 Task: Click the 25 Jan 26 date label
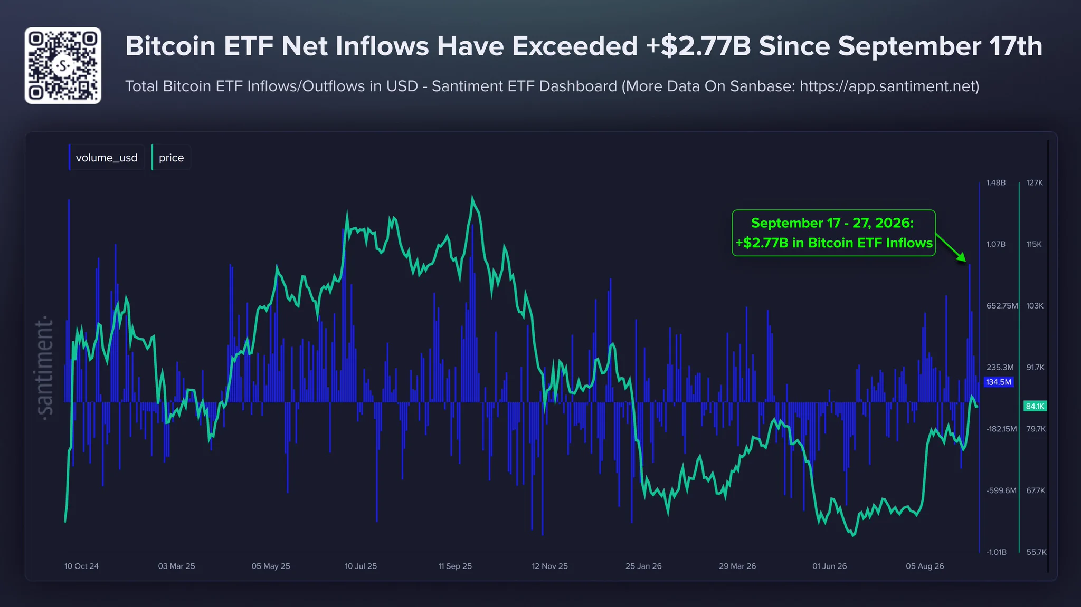click(643, 566)
